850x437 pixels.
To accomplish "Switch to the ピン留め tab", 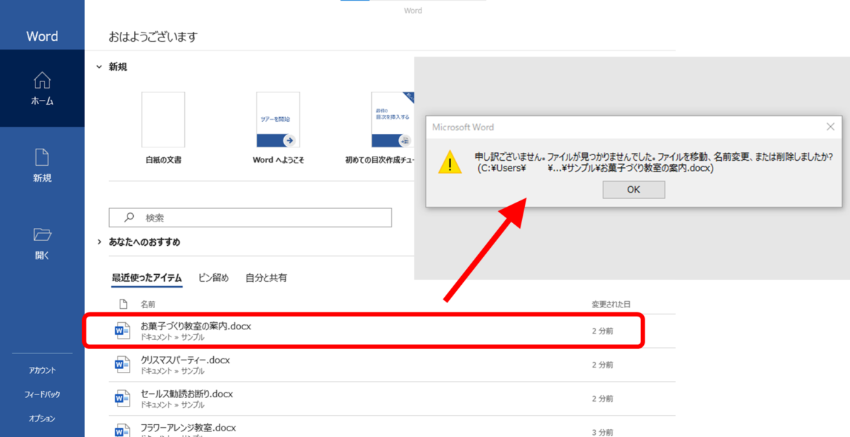I will coord(213,278).
